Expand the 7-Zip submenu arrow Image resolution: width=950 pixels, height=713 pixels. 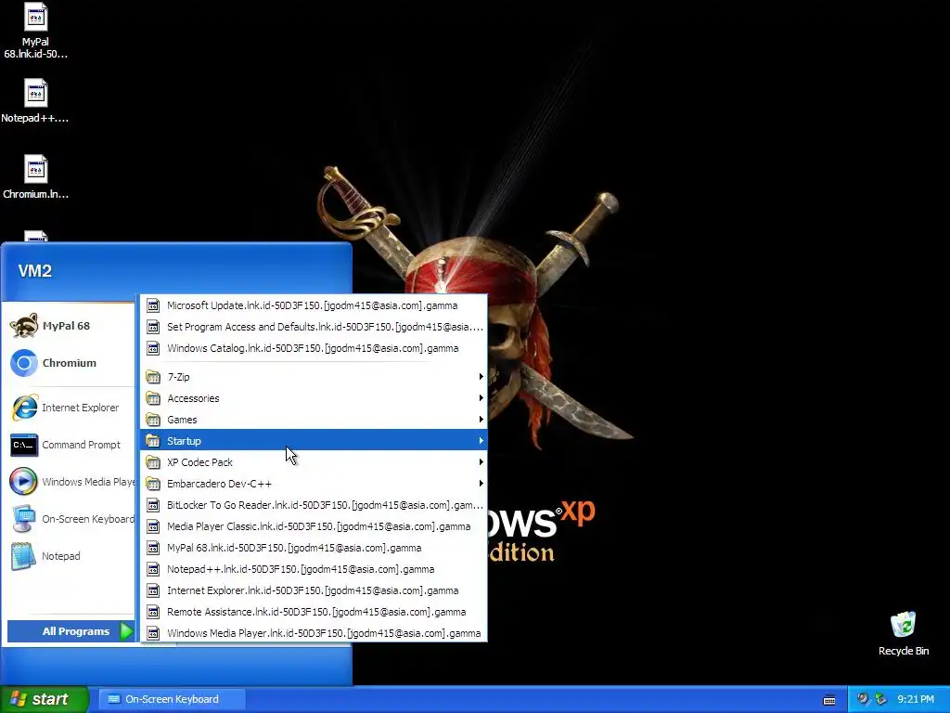[481, 377]
